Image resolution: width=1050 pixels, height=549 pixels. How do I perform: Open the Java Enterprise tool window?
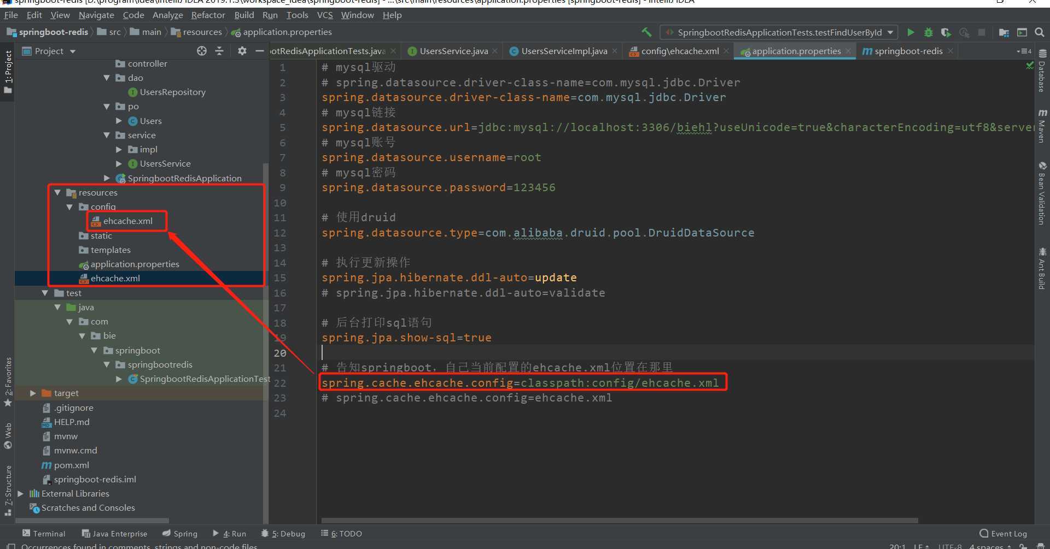coord(114,534)
